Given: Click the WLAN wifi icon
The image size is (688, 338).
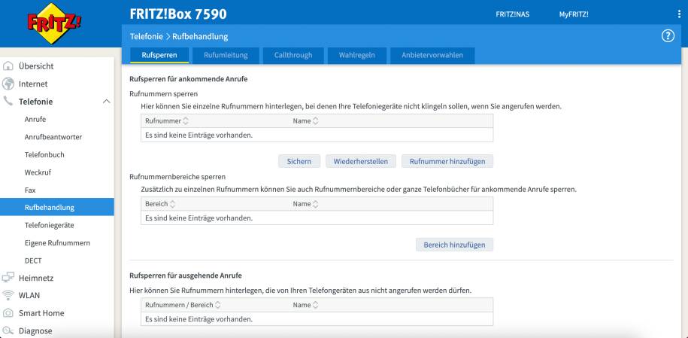Looking at the screenshot, I should (8, 295).
